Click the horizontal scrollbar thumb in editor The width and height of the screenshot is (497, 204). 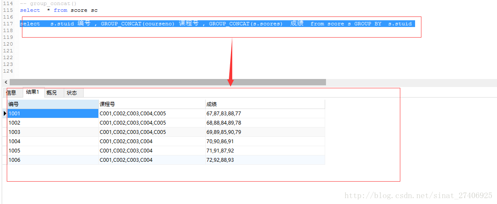168,82
